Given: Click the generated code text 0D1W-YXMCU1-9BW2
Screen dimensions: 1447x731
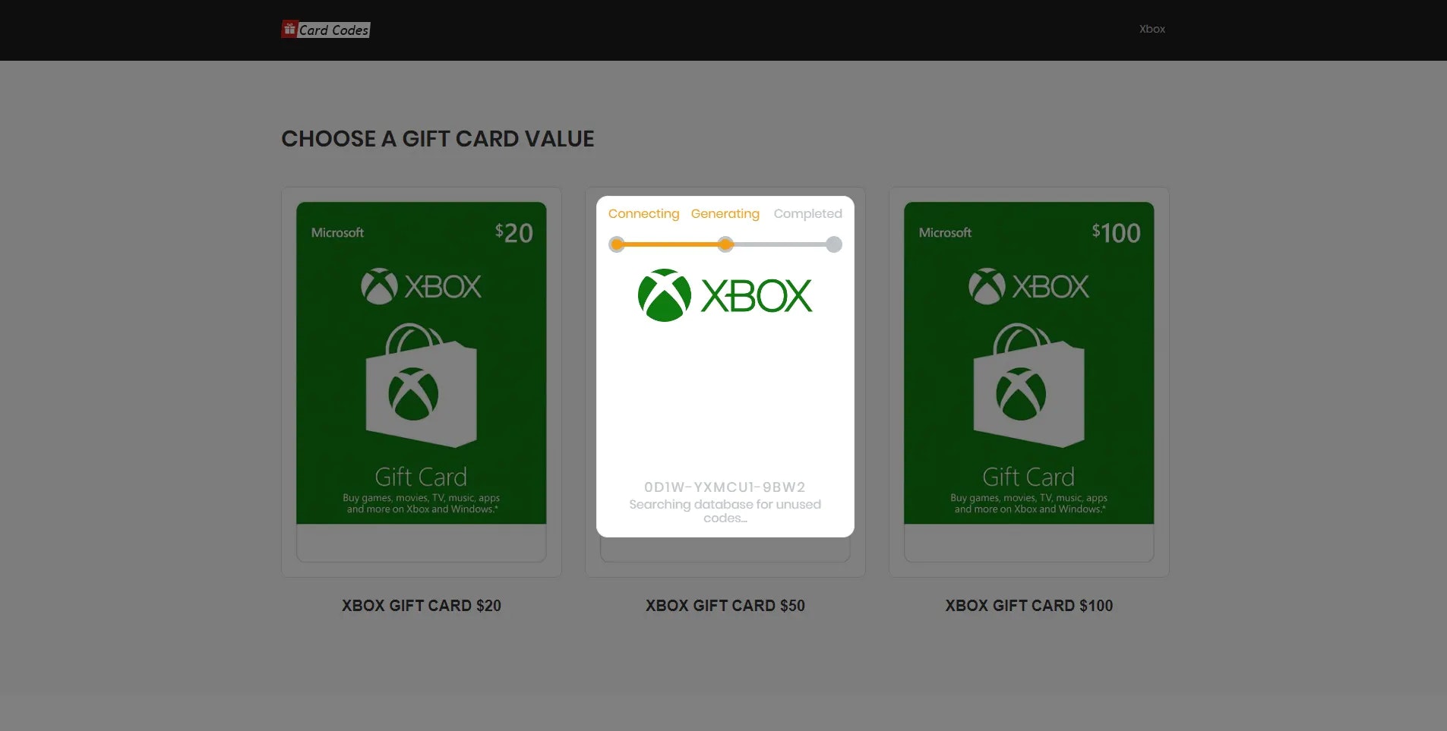Looking at the screenshot, I should (x=725, y=487).
